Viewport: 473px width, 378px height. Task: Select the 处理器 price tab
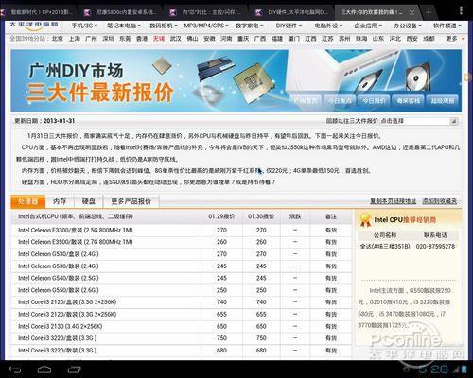28,201
